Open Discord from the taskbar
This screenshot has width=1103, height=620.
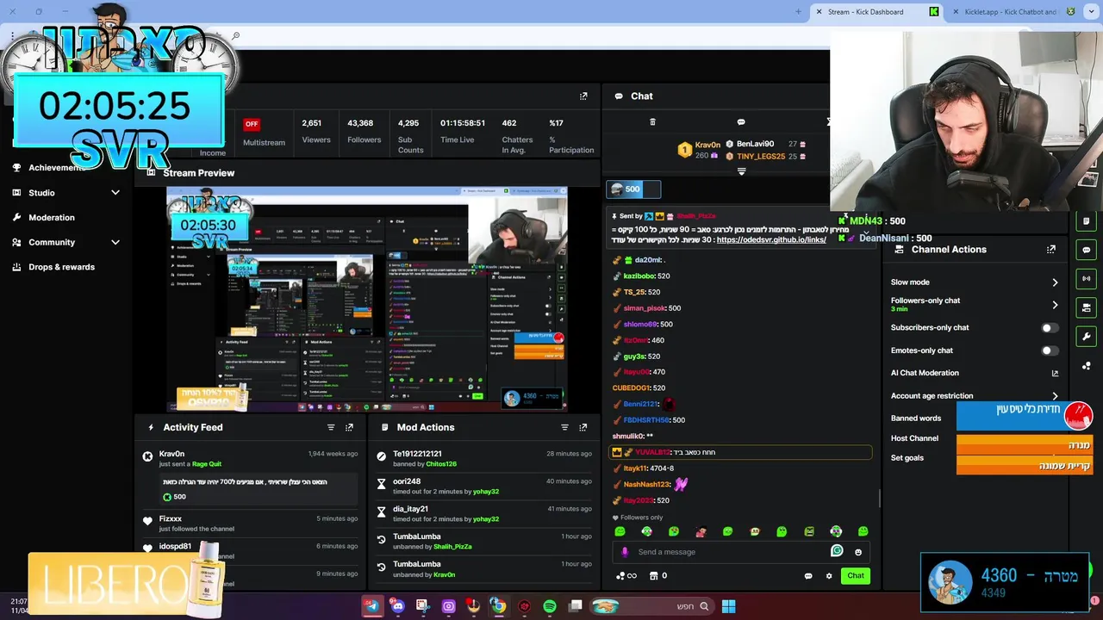[x=397, y=606]
